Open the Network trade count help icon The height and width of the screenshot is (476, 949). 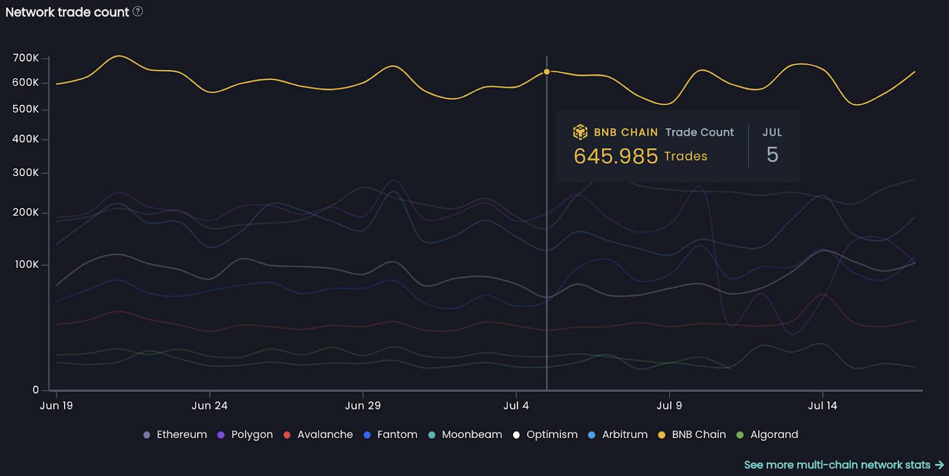coord(138,11)
